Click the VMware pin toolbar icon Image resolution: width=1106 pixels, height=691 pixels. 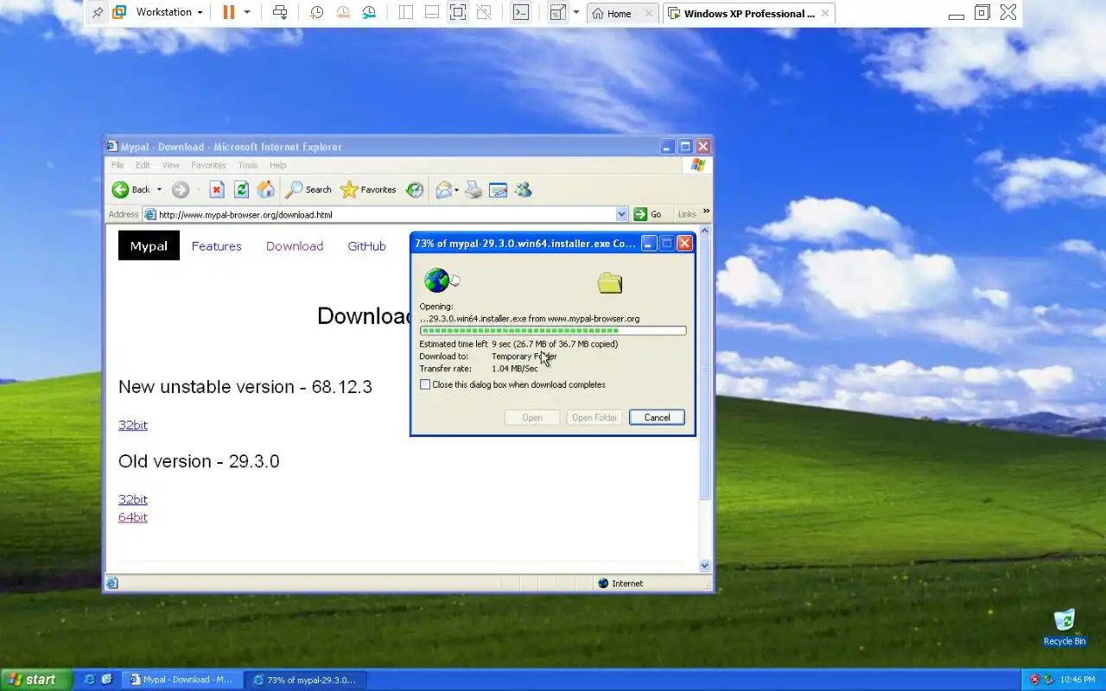tap(98, 12)
